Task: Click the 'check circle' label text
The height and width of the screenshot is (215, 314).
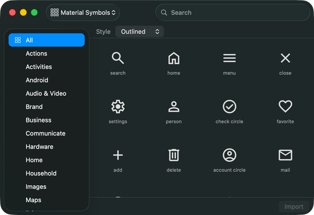Action: pyautogui.click(x=229, y=121)
